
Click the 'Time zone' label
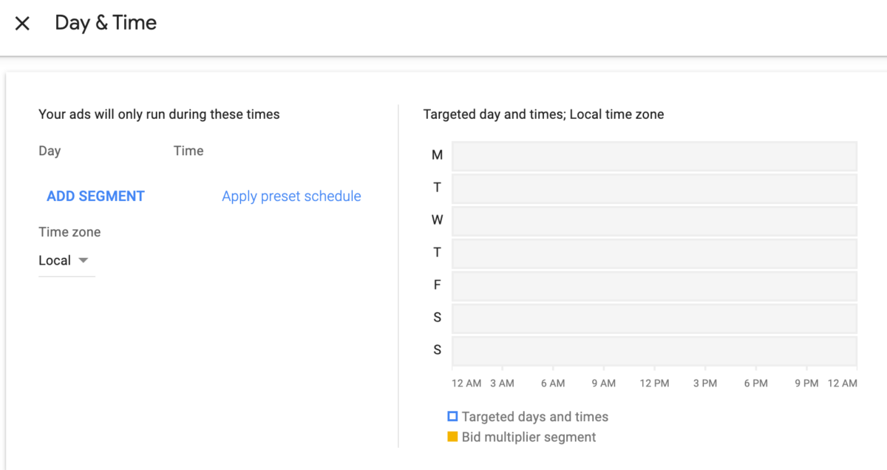click(x=69, y=232)
